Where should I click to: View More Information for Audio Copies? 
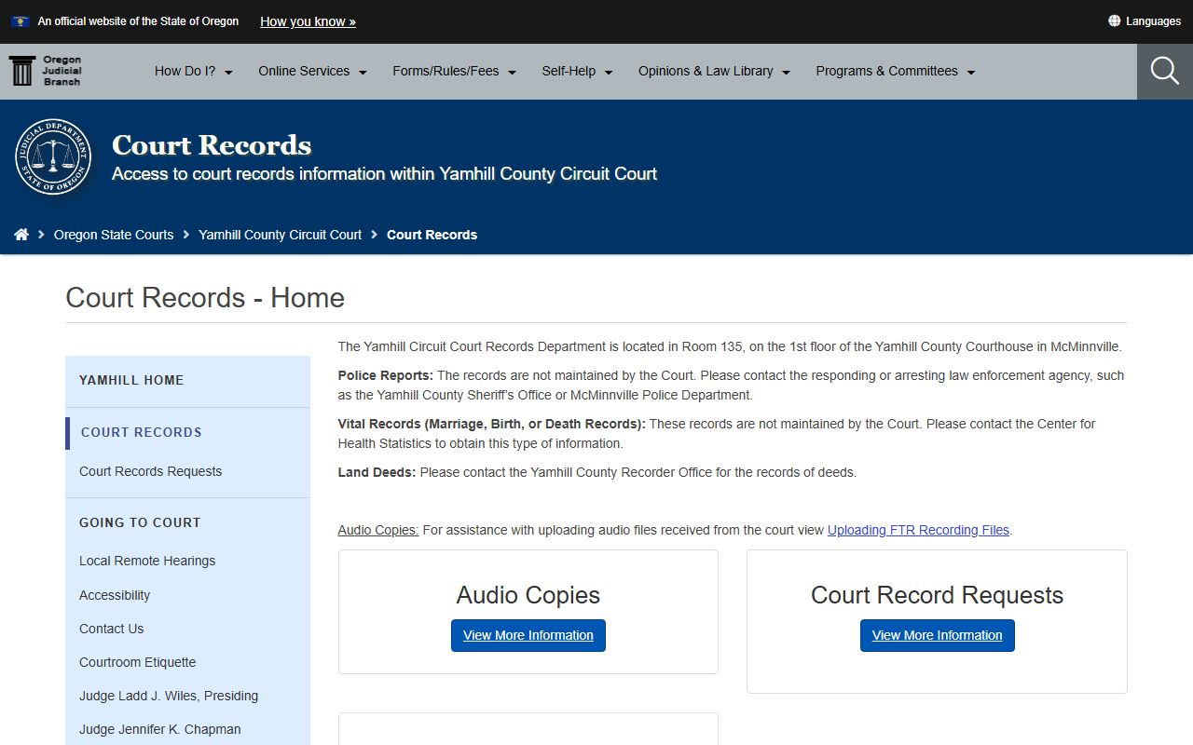pos(528,635)
